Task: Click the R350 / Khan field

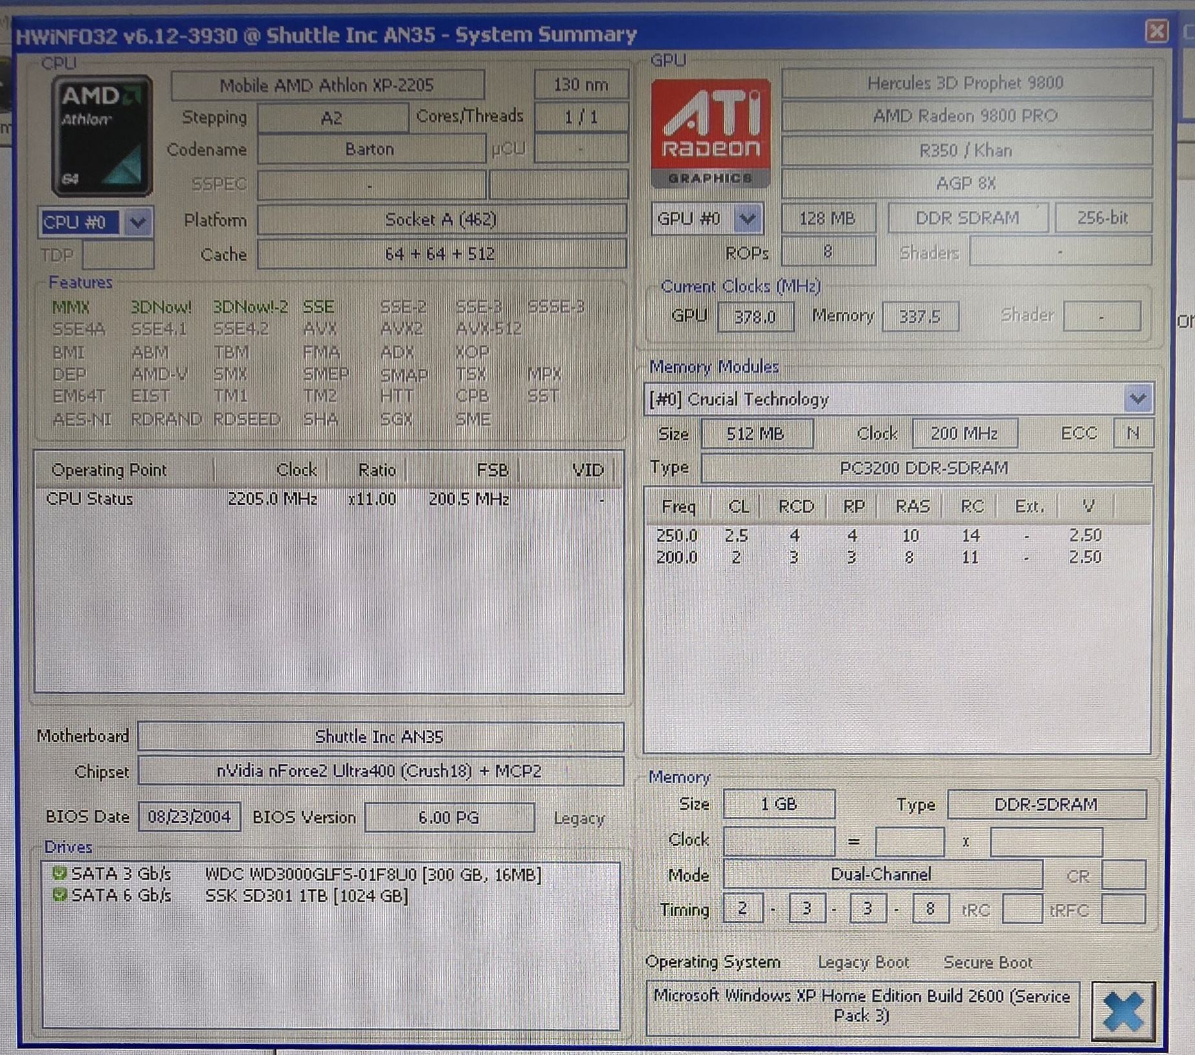Action: click(x=966, y=150)
